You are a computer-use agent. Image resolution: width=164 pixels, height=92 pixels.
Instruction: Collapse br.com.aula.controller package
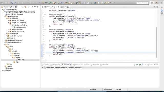[x=8, y=23]
